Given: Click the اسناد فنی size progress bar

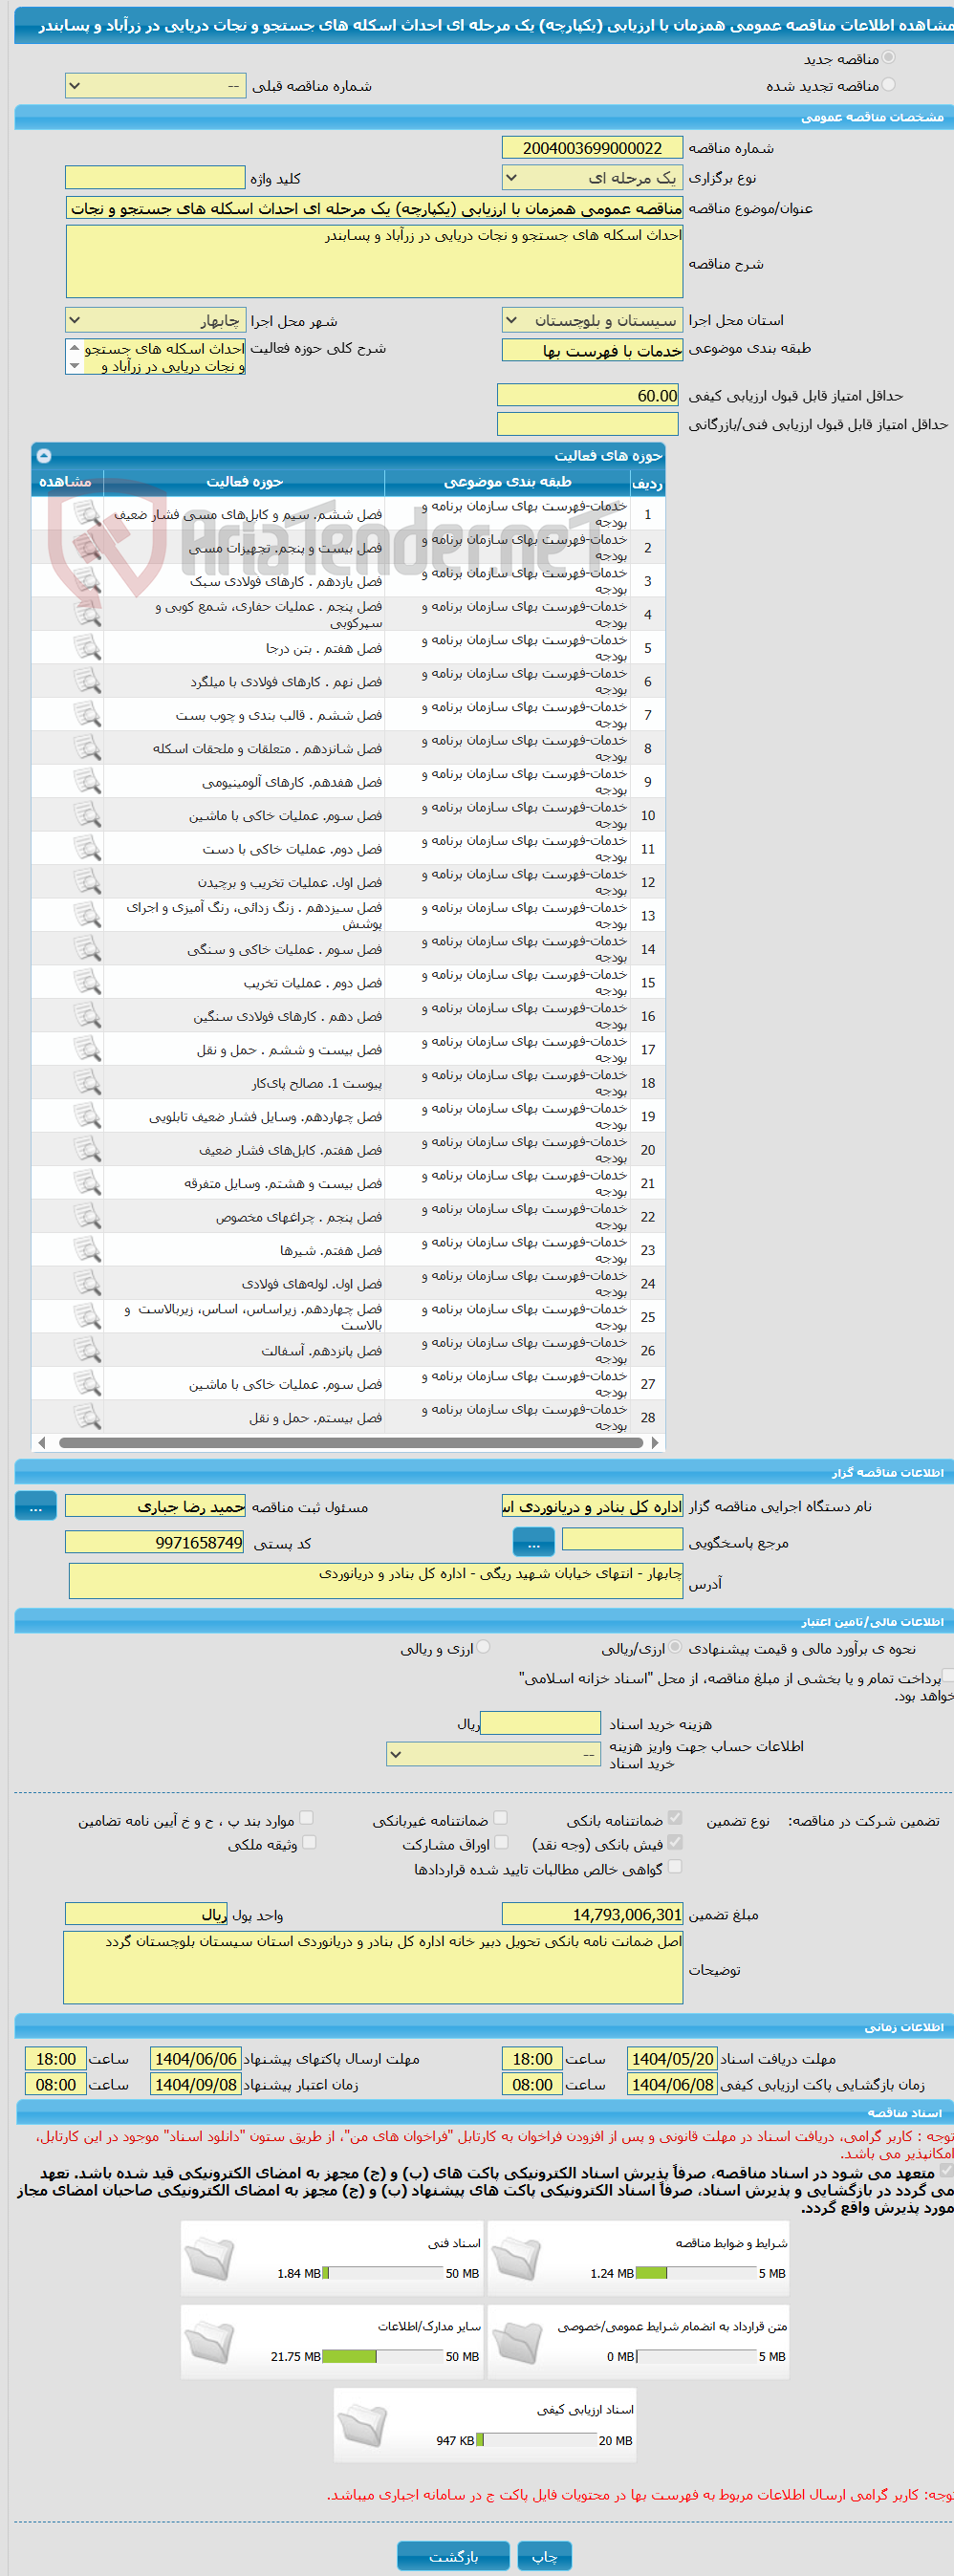Looking at the screenshot, I should (383, 2273).
